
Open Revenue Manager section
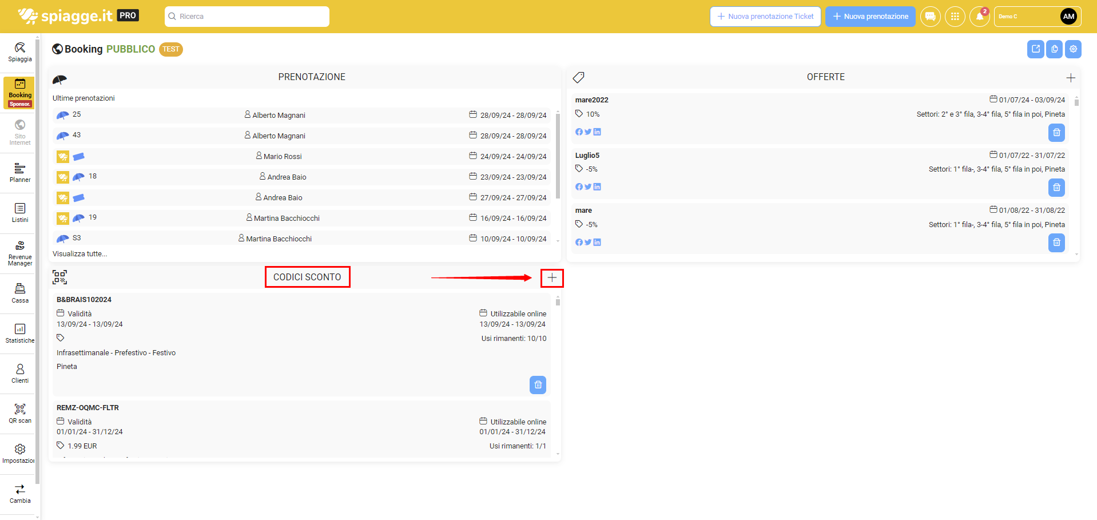pyautogui.click(x=20, y=253)
